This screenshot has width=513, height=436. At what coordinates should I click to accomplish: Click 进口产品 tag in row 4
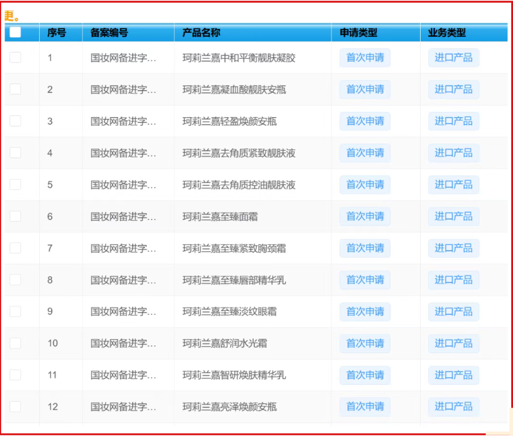tap(454, 153)
